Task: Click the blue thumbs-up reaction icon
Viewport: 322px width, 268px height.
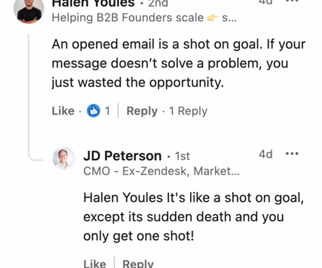Action: pos(94,110)
